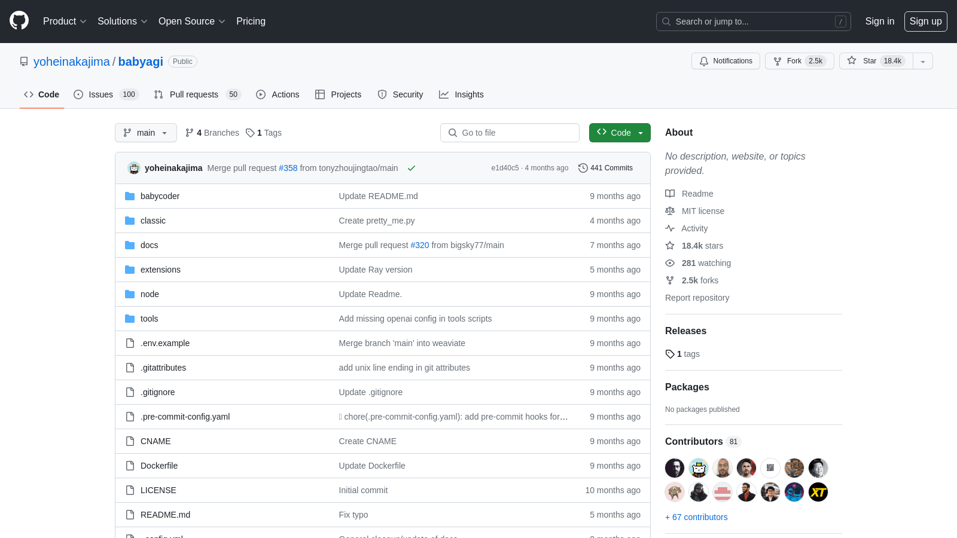Open the classic folder
957x538 pixels.
coord(153,221)
